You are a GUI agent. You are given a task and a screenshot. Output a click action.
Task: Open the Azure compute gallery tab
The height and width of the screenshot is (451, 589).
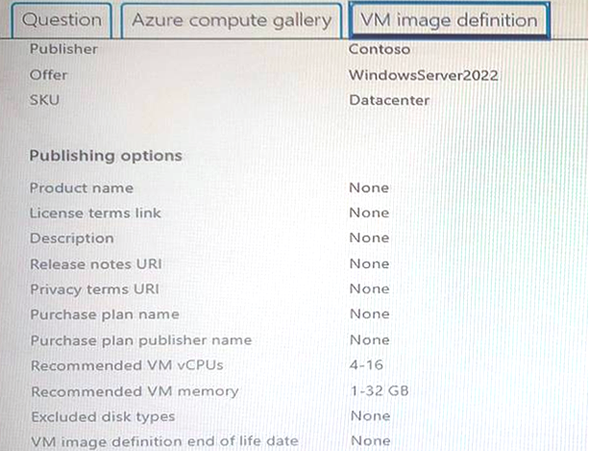[x=232, y=20]
